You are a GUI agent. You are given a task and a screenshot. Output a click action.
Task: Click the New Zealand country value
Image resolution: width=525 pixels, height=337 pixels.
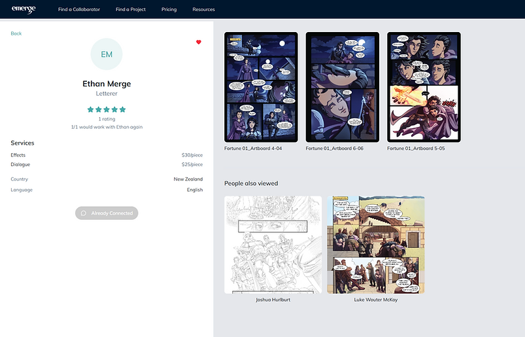pyautogui.click(x=188, y=179)
